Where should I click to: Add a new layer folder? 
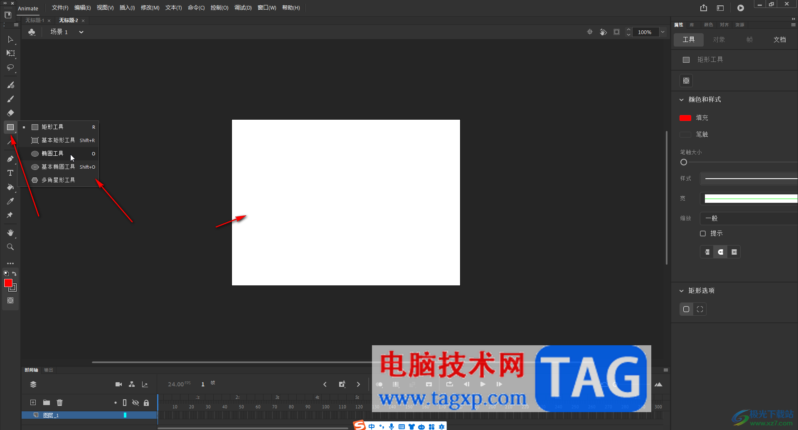click(46, 402)
